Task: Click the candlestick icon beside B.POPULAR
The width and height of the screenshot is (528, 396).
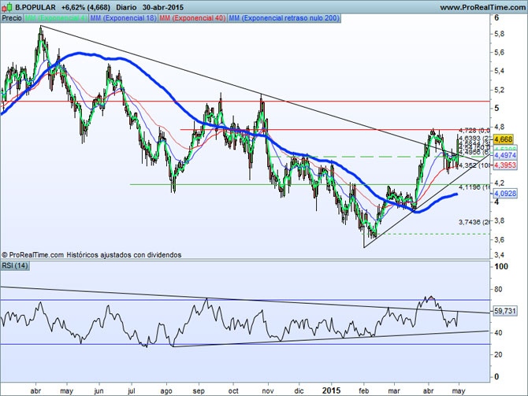Action: [7, 7]
